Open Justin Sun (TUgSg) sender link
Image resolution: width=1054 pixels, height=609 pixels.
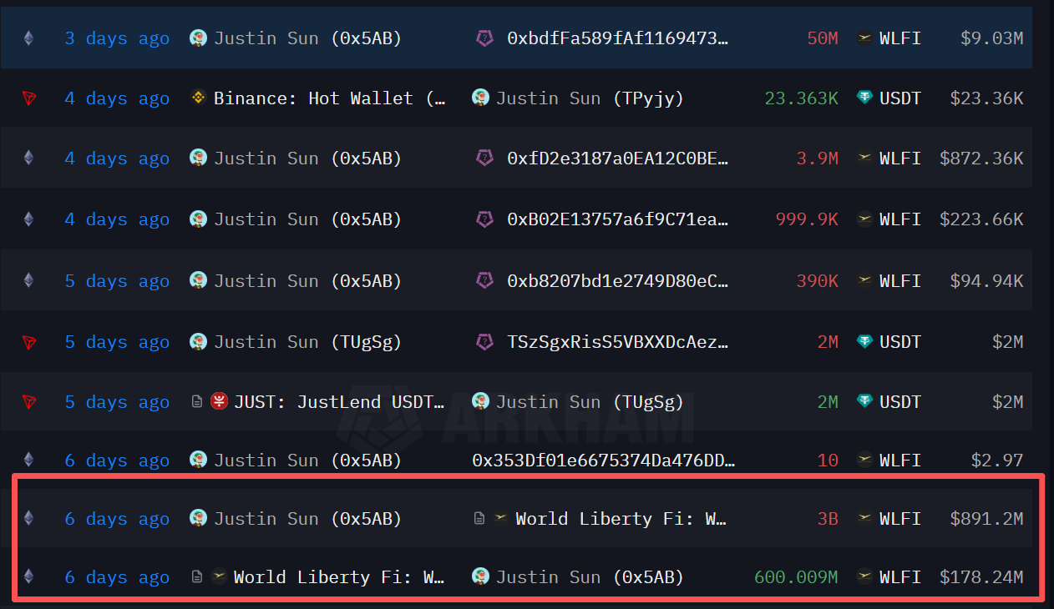308,342
